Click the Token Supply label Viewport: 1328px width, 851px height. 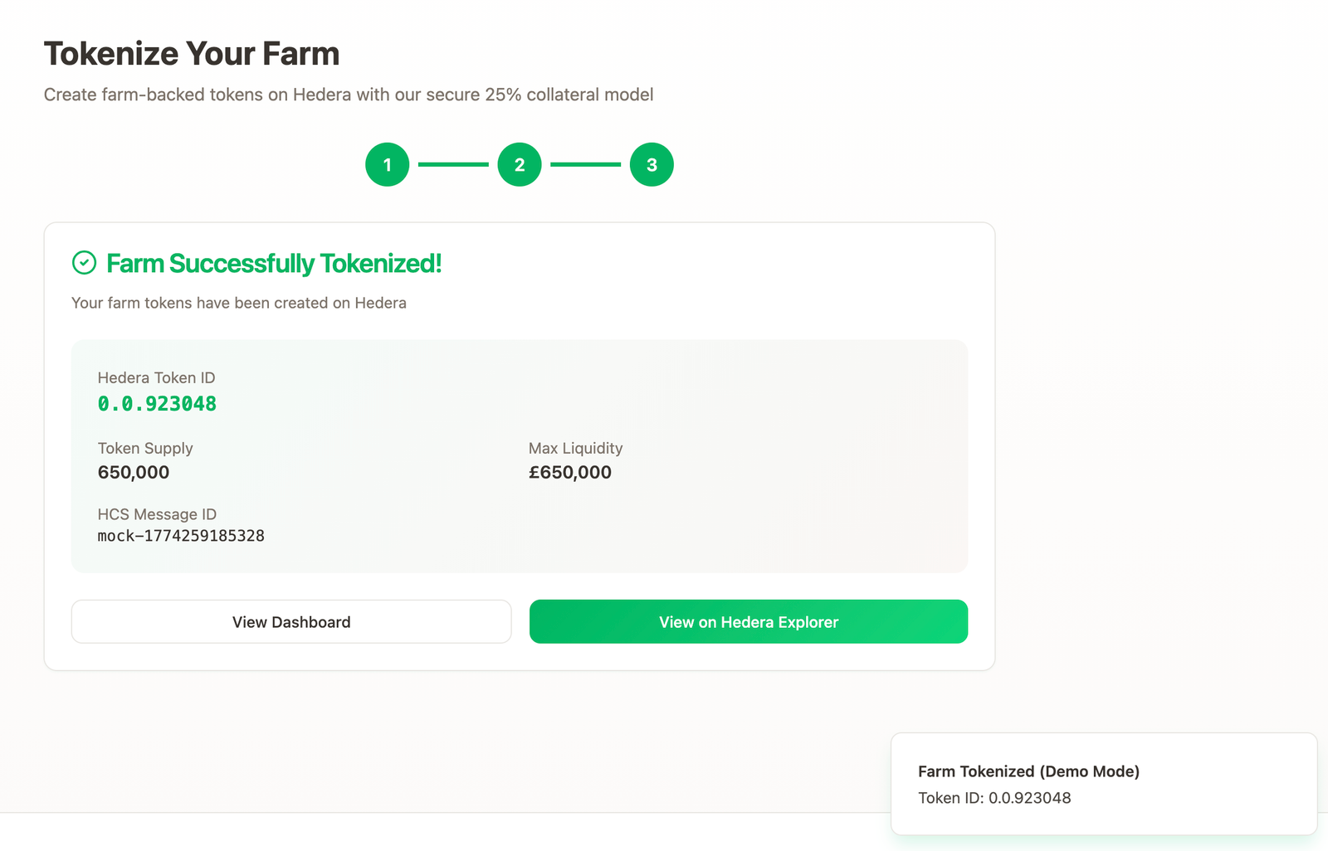click(145, 449)
